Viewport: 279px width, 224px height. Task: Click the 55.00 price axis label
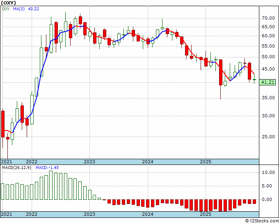pyautogui.click(x=268, y=46)
